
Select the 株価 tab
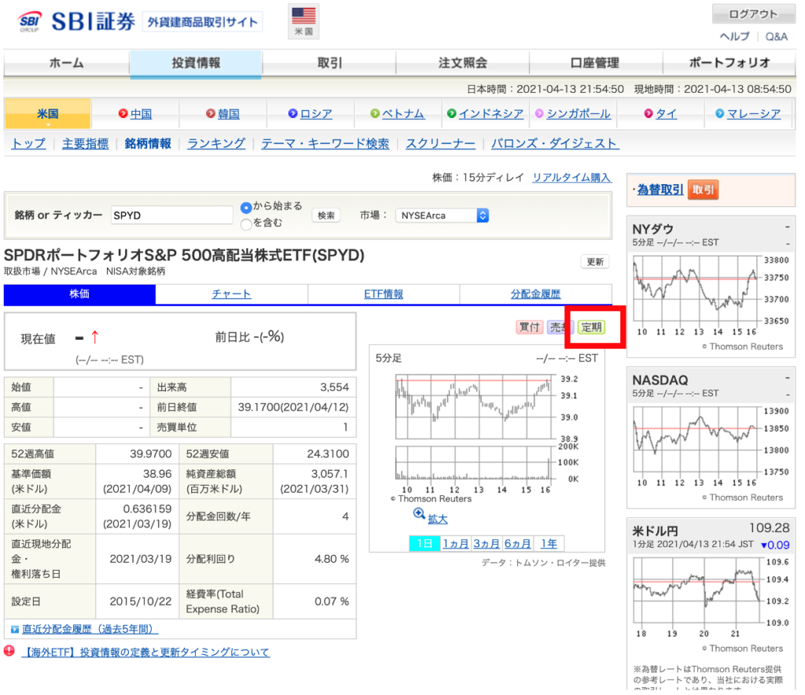(79, 294)
